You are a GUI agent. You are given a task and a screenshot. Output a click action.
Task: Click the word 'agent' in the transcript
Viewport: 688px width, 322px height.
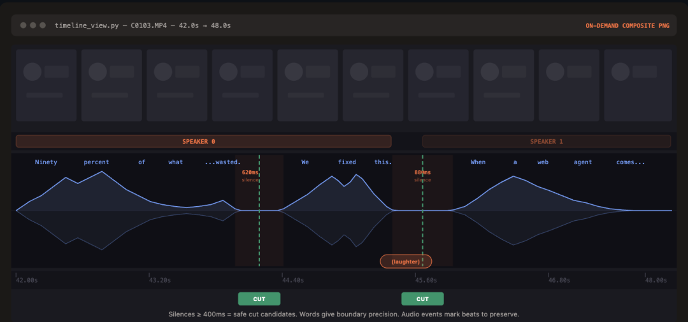coord(583,162)
